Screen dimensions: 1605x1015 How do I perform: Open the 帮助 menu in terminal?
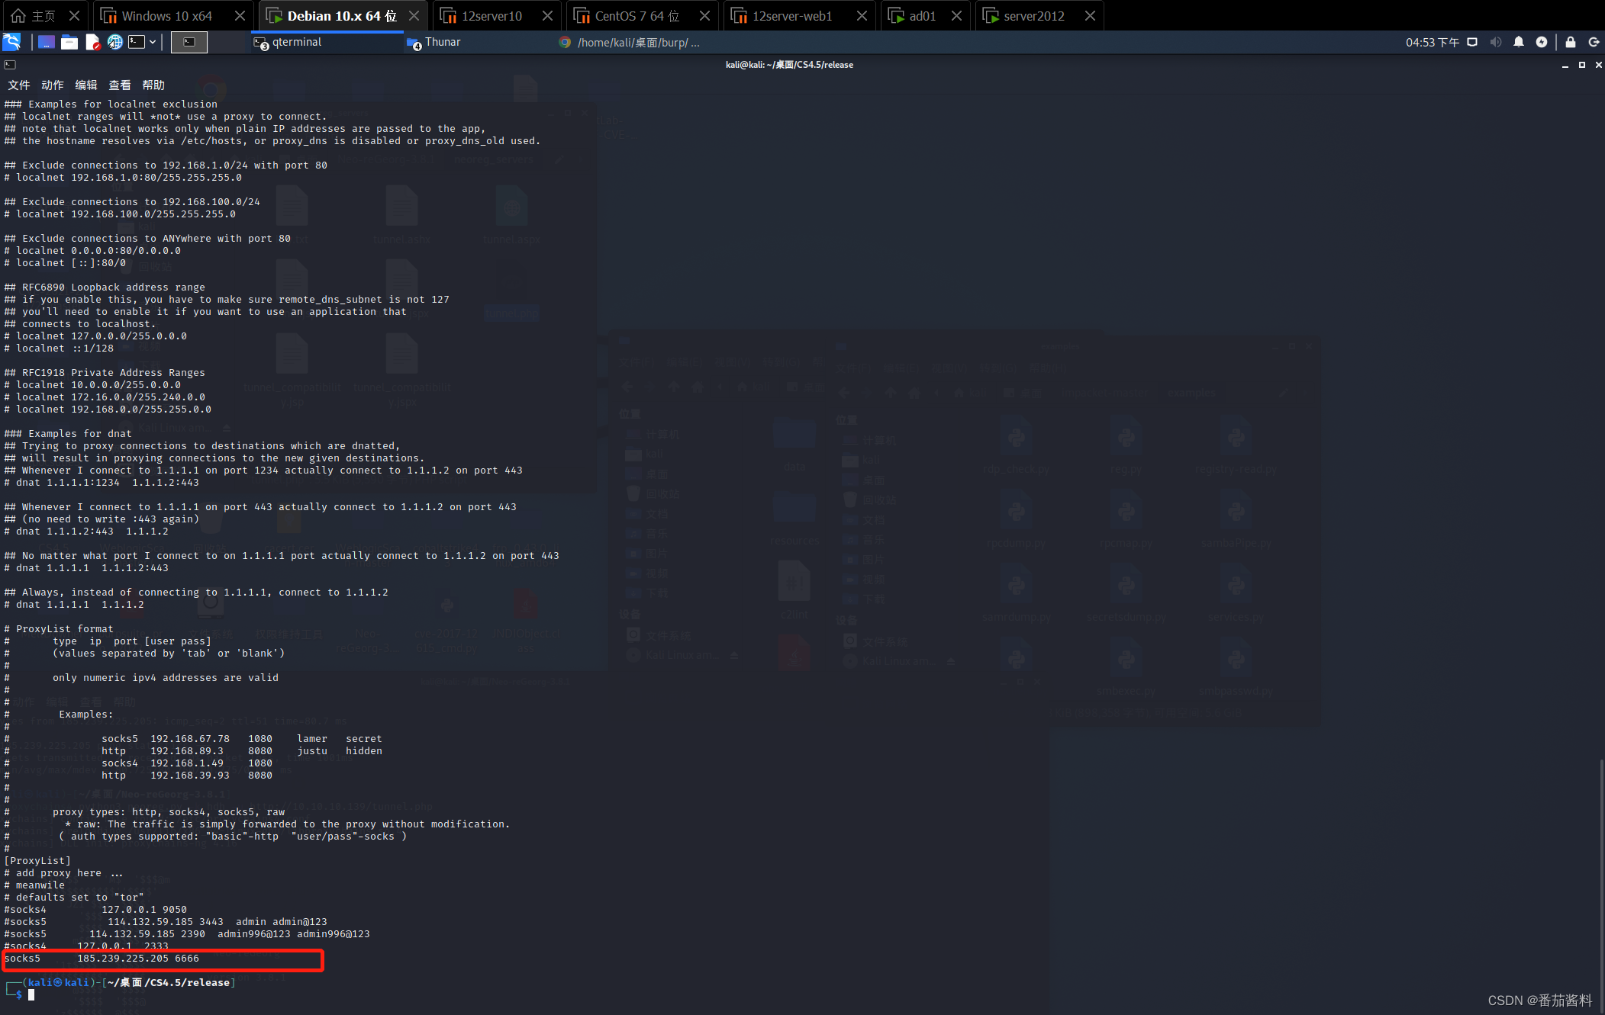click(153, 85)
